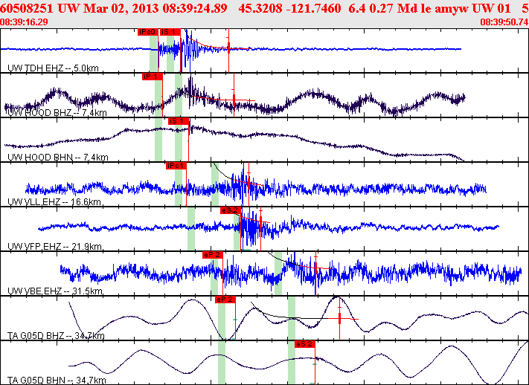Click station label UW VBE EHZ -- 31.5km

55,291
